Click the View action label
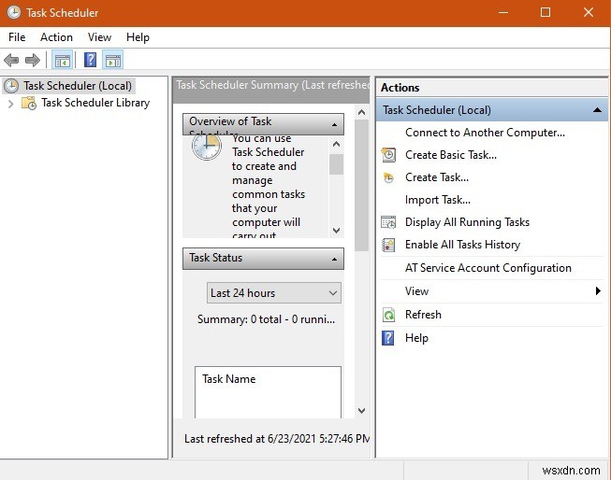611x480 pixels. pos(416,291)
